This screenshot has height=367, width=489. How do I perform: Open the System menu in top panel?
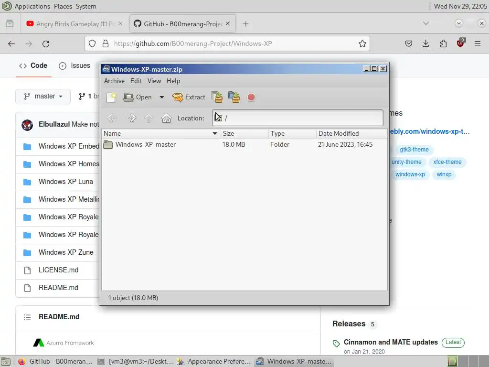(x=86, y=6)
